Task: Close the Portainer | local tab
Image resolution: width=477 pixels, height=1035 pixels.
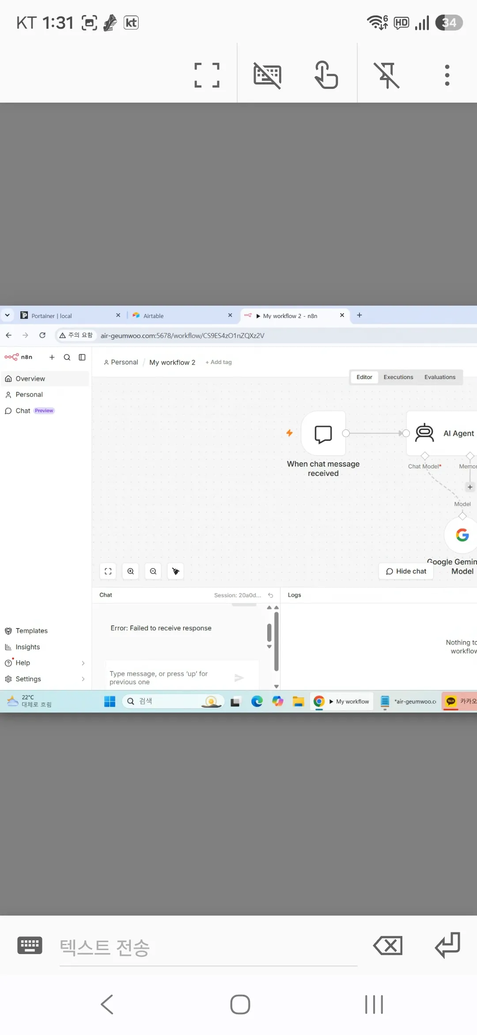Action: [118, 315]
